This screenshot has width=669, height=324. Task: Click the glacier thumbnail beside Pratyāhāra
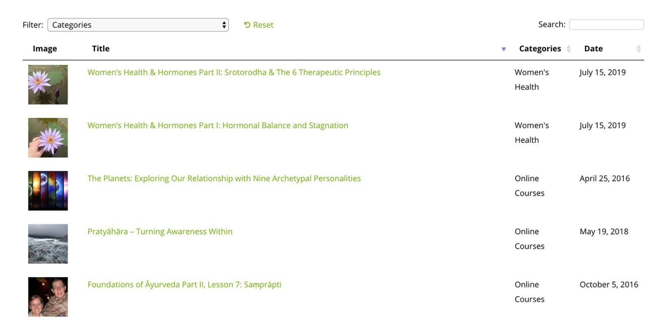[48, 244]
